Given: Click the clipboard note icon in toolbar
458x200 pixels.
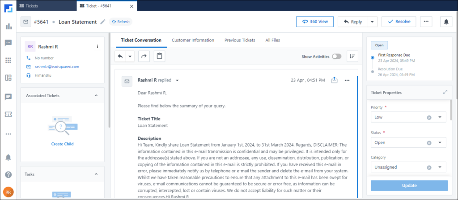Looking at the screenshot, I should 160,57.
